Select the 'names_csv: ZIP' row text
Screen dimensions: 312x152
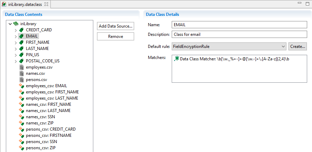pyautogui.click(x=40, y=123)
